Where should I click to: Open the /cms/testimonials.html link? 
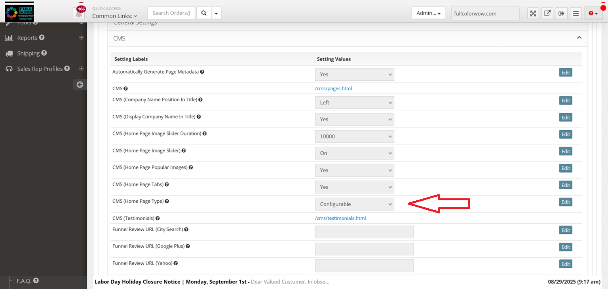tap(340, 218)
